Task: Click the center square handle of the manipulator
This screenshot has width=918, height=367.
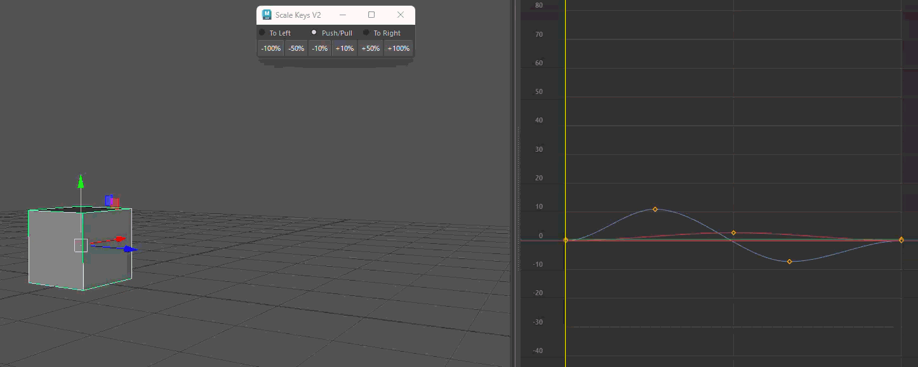Action: point(81,244)
